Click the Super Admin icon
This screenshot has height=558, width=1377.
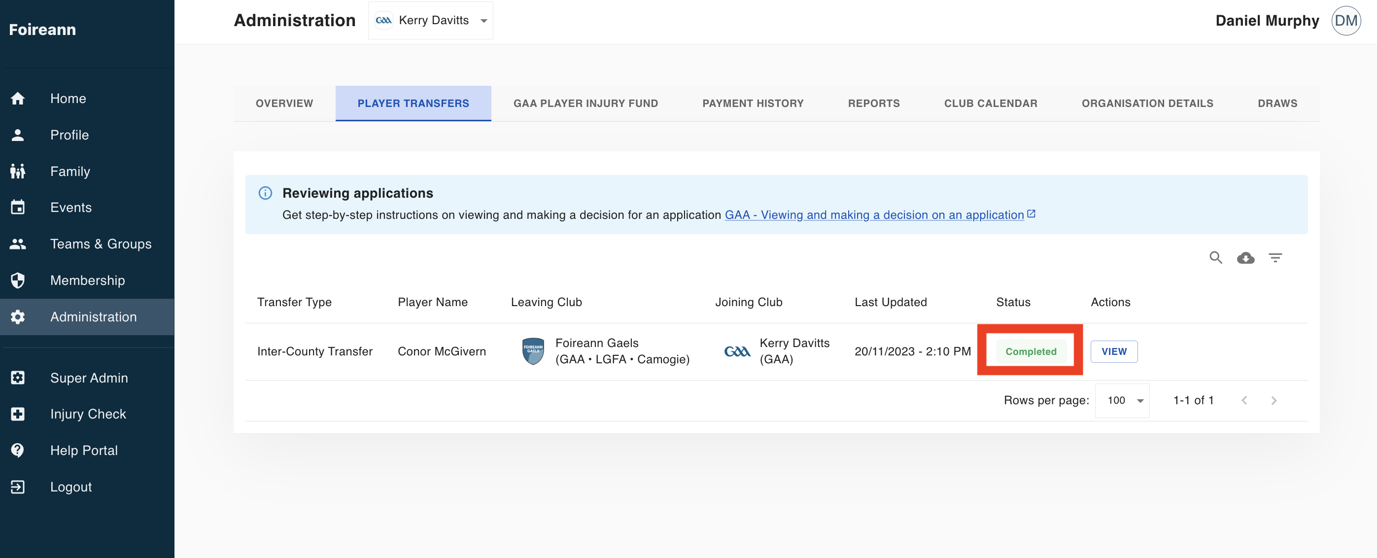18,378
